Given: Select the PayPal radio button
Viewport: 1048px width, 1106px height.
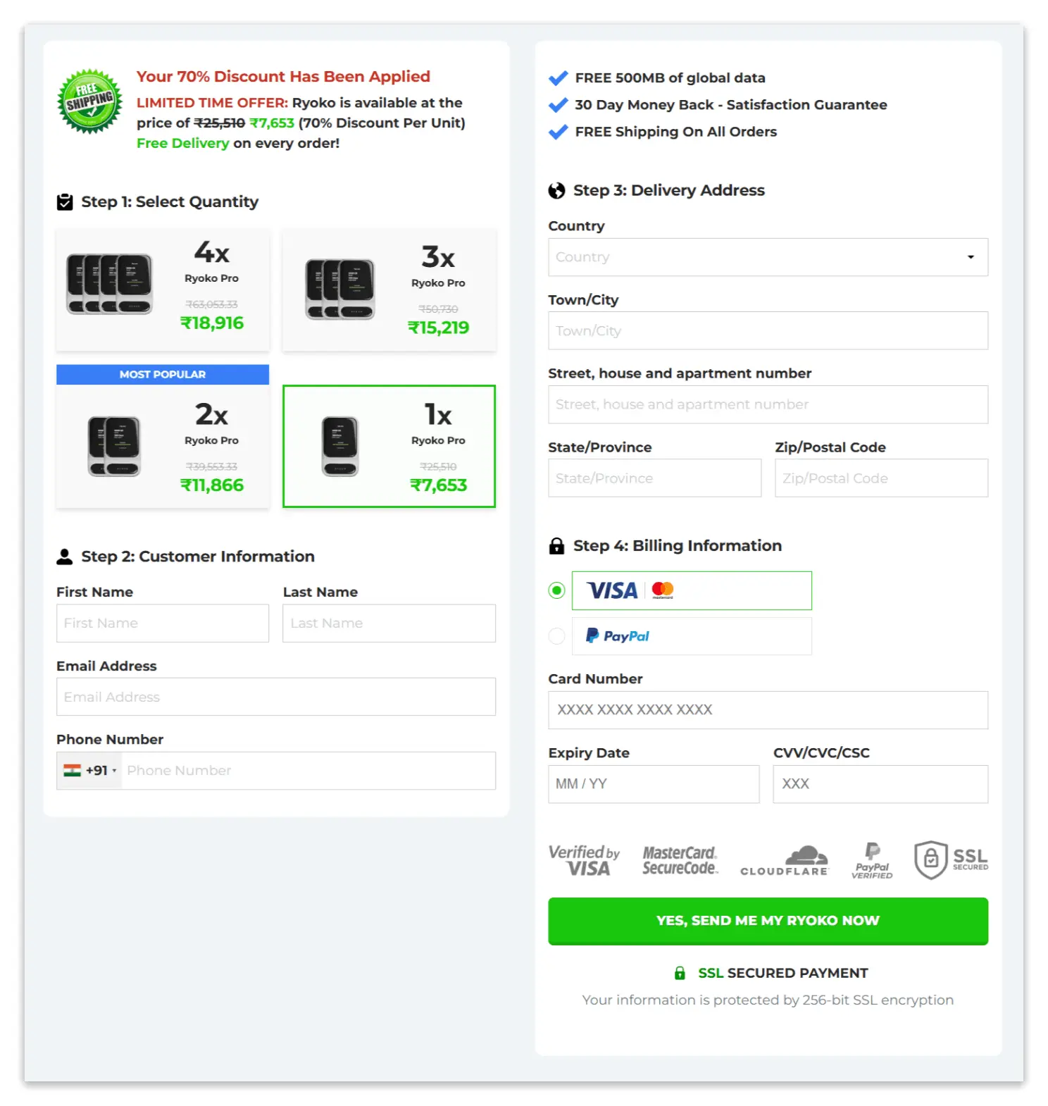Looking at the screenshot, I should pyautogui.click(x=556, y=636).
